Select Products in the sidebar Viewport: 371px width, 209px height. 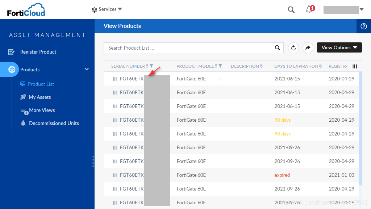tap(30, 70)
